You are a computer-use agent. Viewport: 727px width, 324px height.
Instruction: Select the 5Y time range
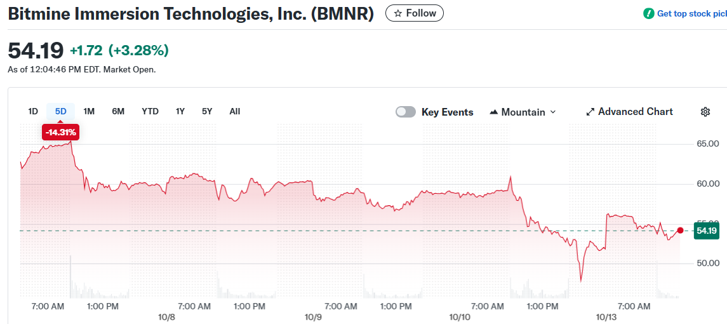[x=207, y=111]
